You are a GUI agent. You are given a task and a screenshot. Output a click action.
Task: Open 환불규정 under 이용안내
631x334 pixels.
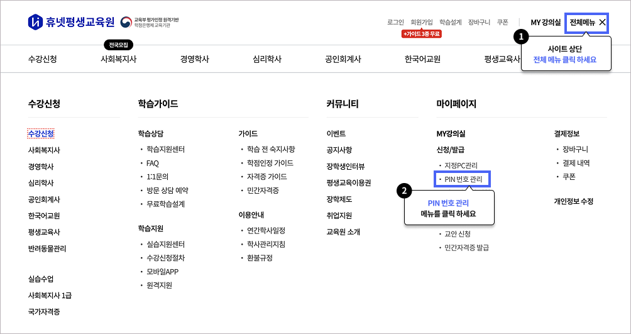(260, 258)
